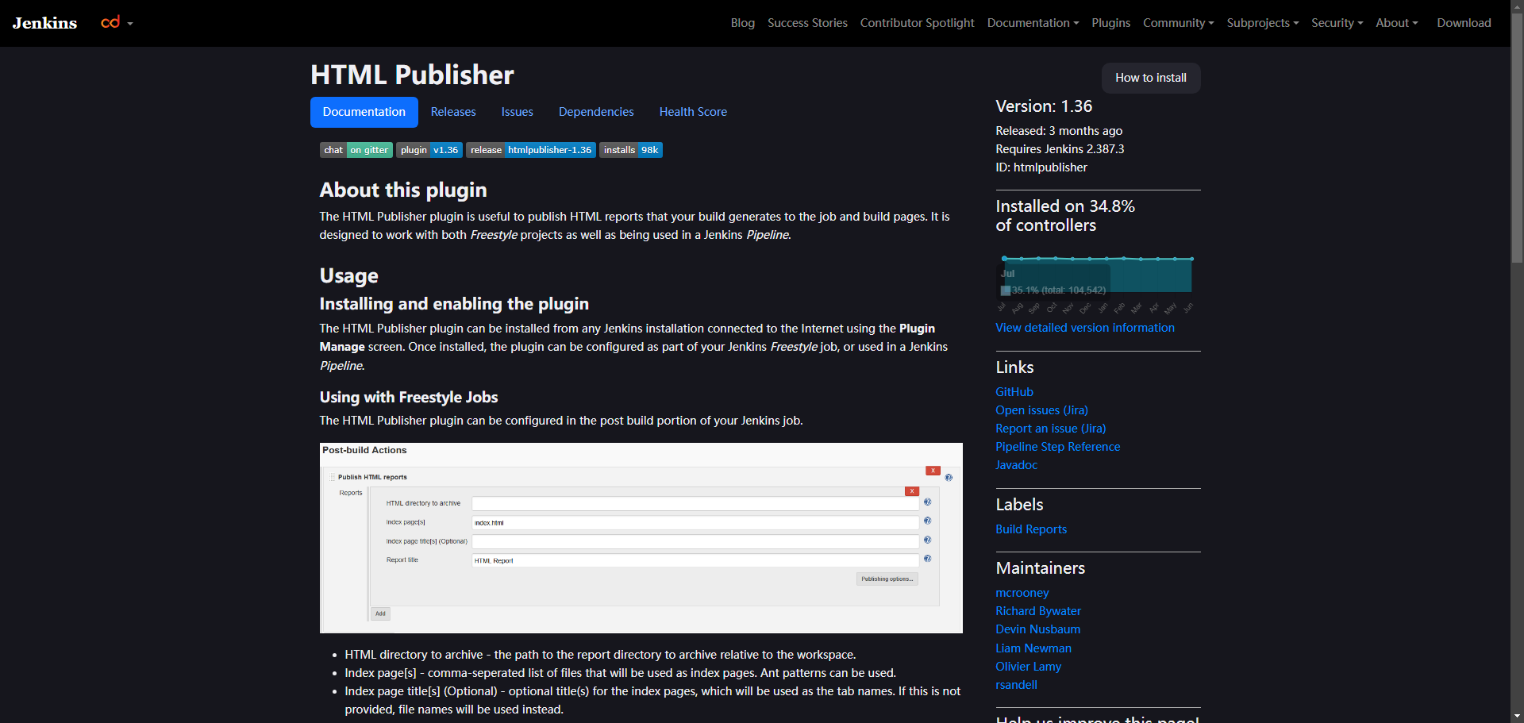Click the installs 98k badge

click(631, 150)
